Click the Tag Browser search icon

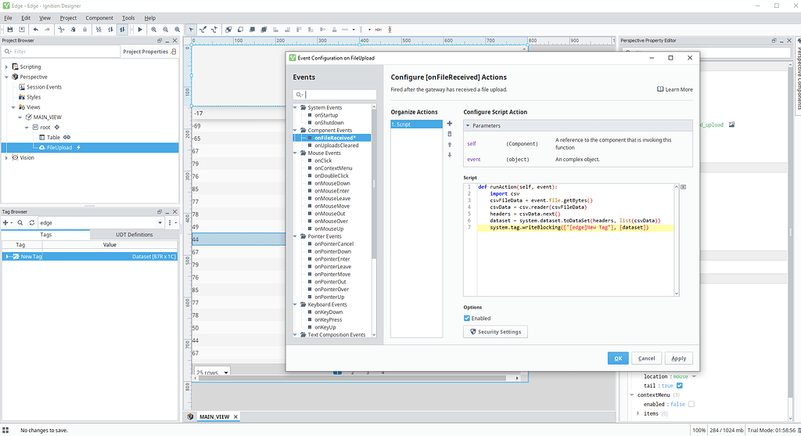click(x=20, y=222)
